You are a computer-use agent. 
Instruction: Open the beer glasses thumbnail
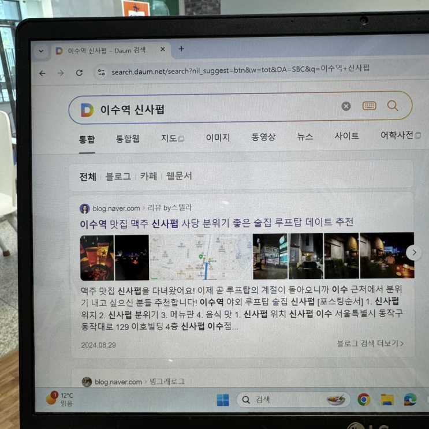97,258
